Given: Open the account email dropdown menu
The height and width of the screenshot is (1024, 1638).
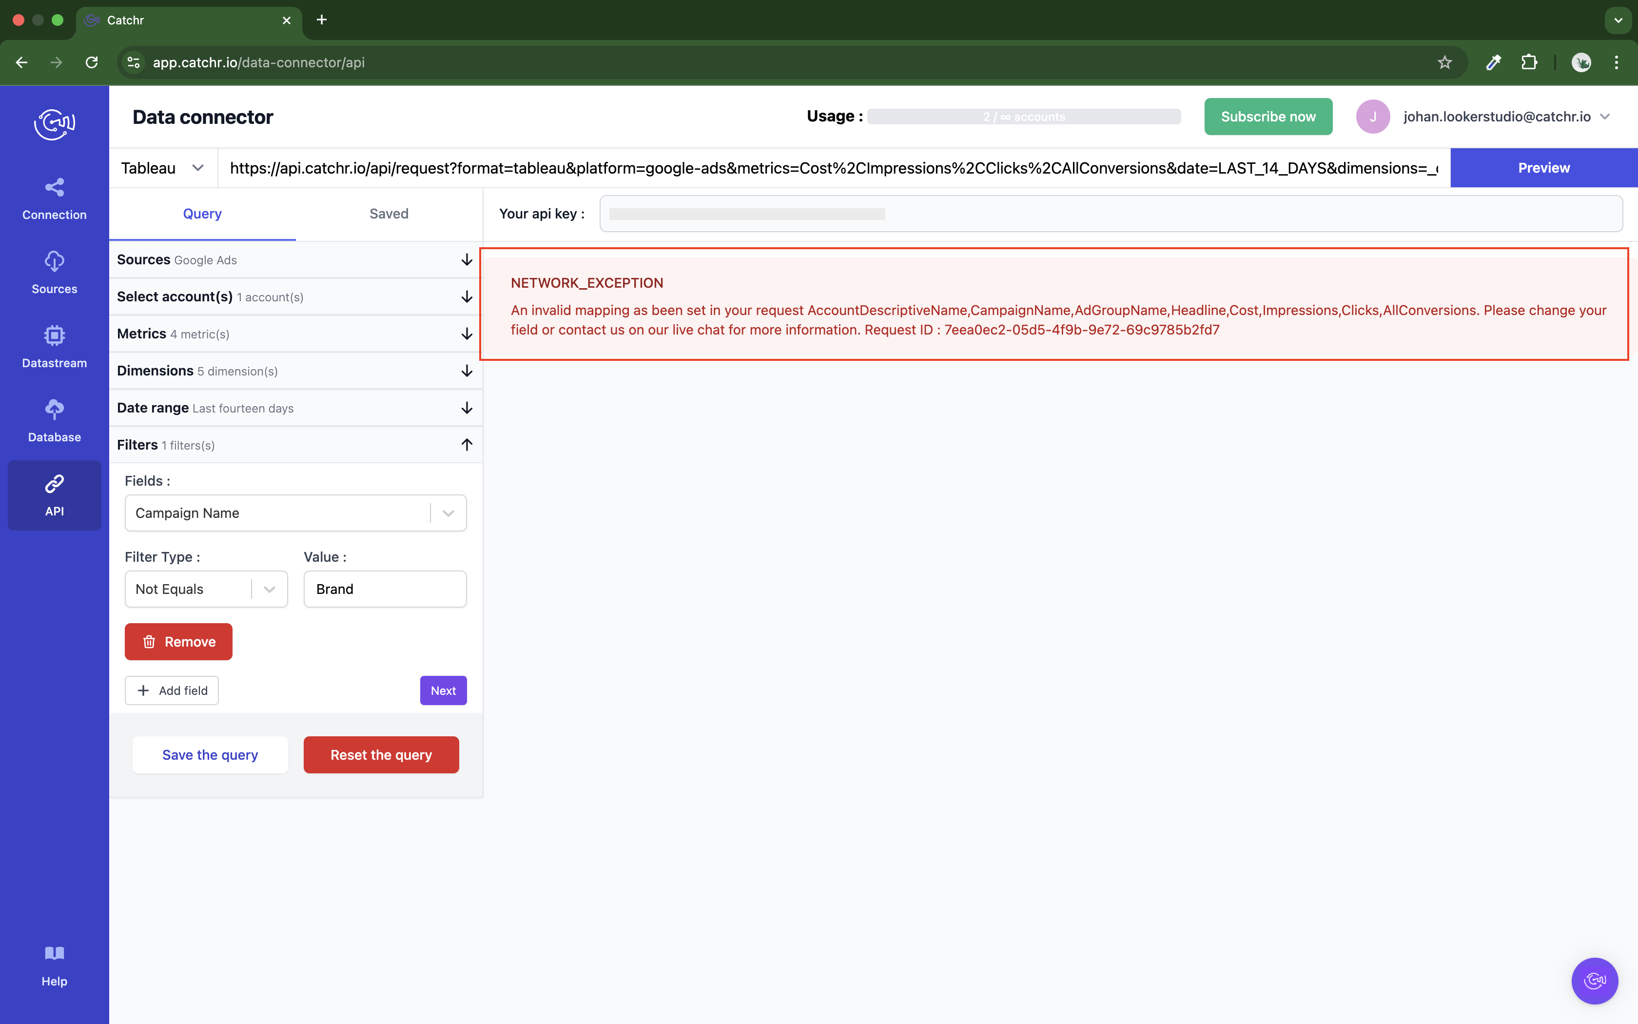Looking at the screenshot, I should tap(1506, 117).
